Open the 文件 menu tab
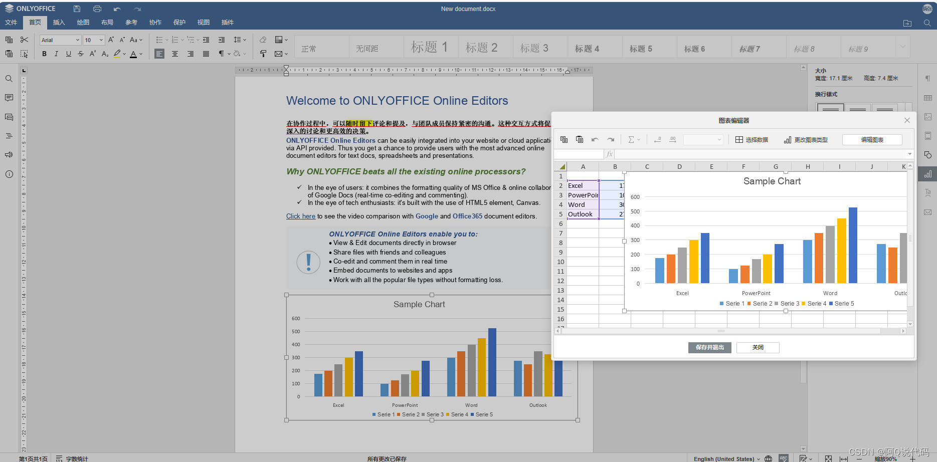 click(11, 22)
